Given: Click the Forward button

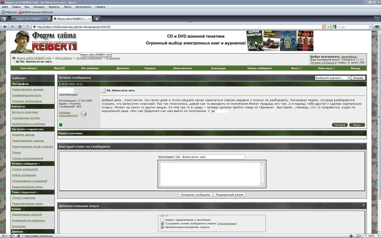Looking at the screenshot, I should pyautogui.click(x=340, y=125).
